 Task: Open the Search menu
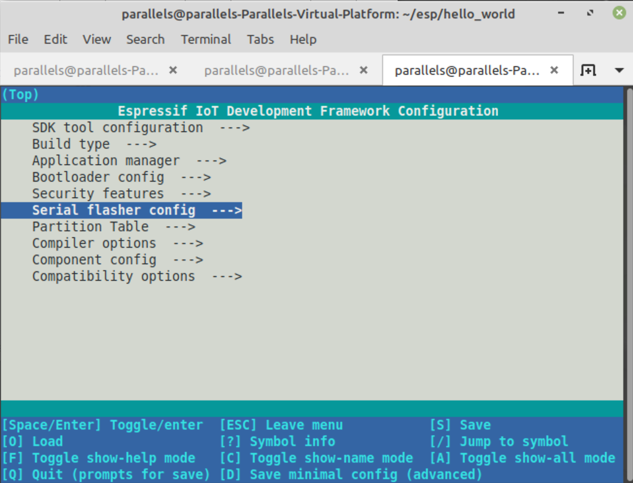[145, 39]
